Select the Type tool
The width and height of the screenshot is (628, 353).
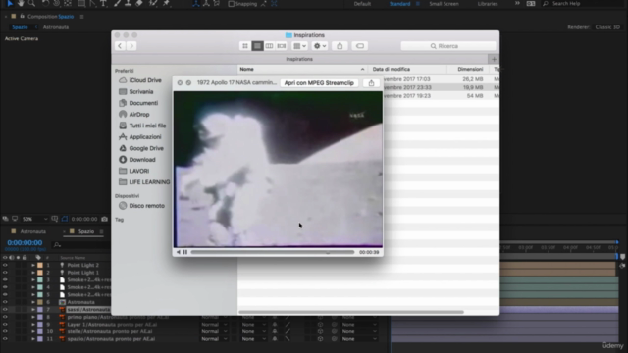pos(103,3)
